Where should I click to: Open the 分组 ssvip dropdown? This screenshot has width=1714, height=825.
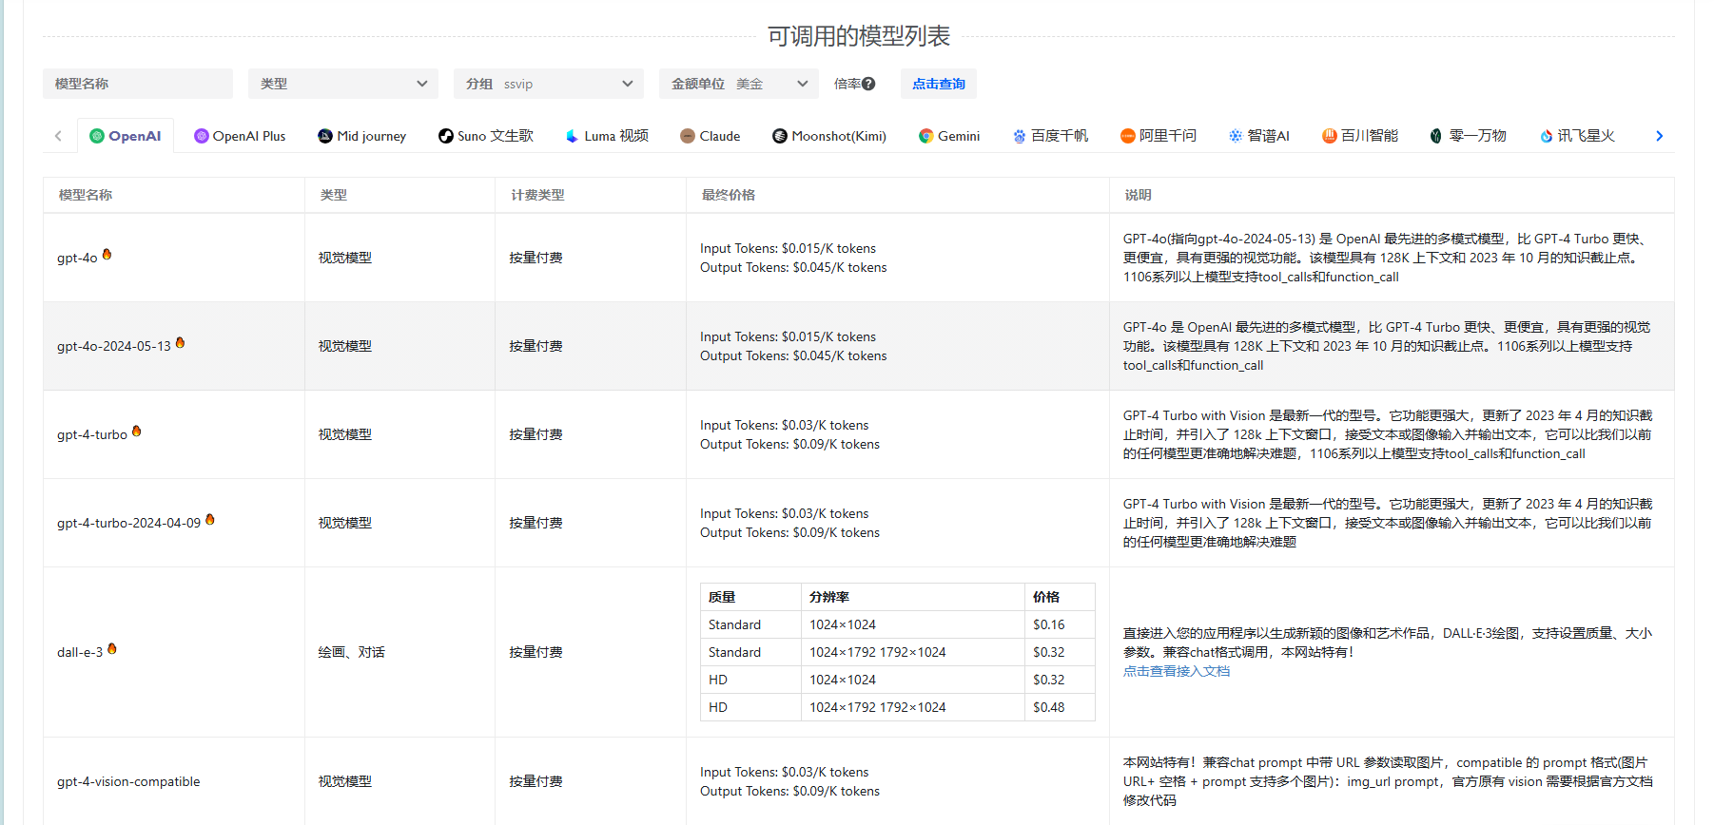coord(549,84)
